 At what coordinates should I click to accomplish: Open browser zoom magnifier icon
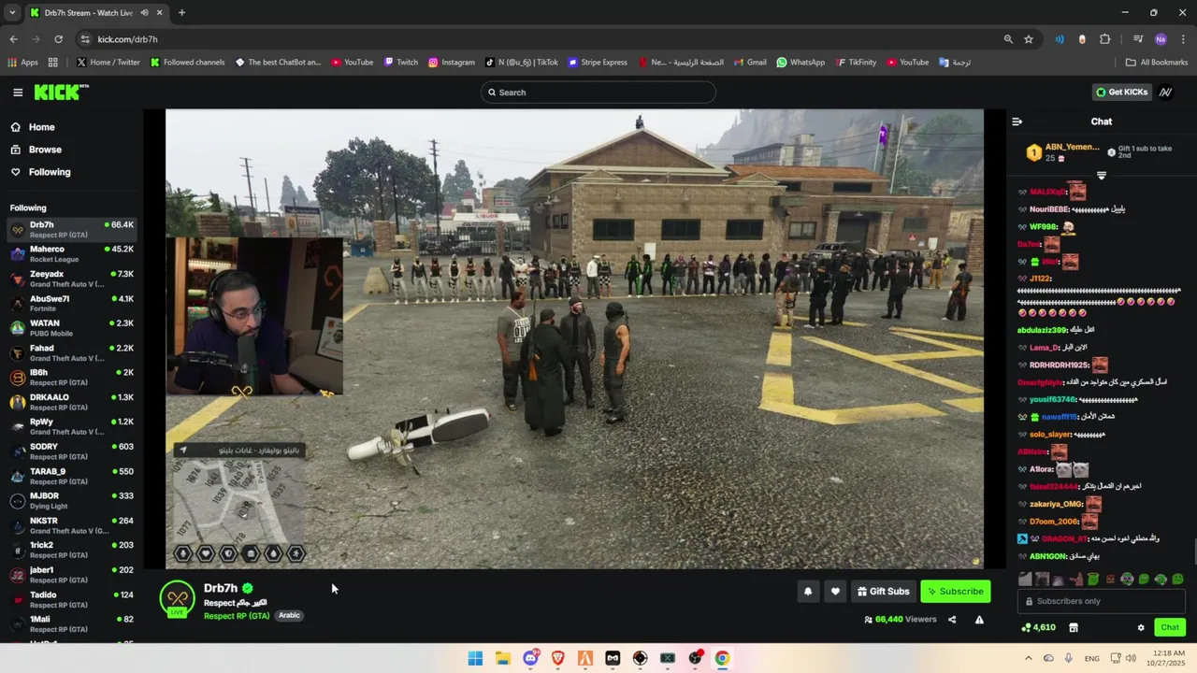pos(1008,39)
